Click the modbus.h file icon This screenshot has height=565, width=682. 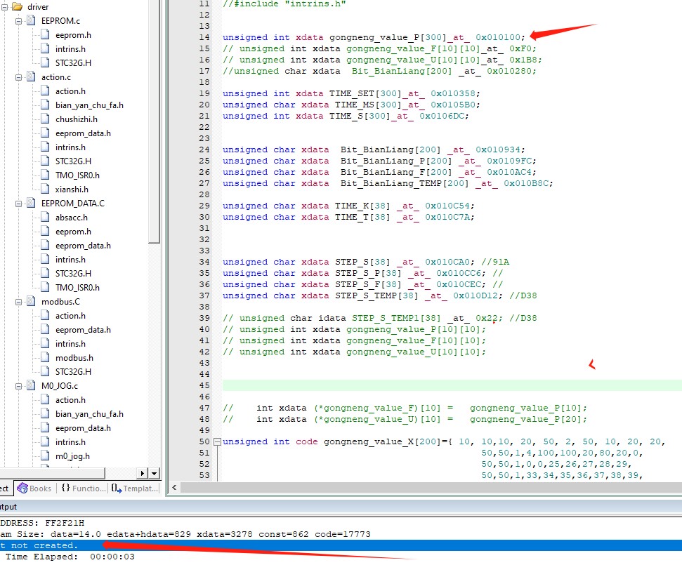coord(45,357)
